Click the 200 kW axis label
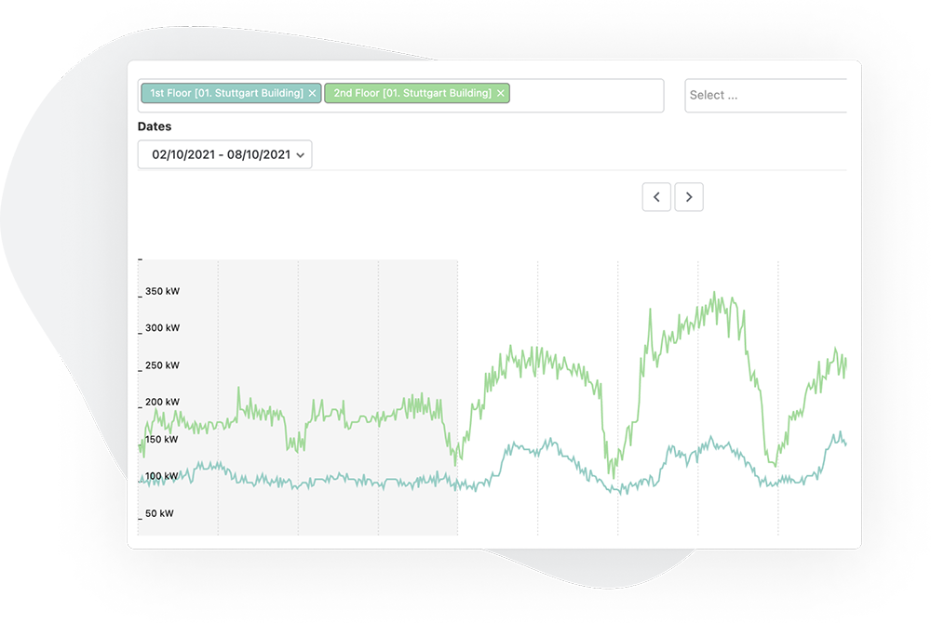The height and width of the screenshot is (623, 931). [162, 403]
